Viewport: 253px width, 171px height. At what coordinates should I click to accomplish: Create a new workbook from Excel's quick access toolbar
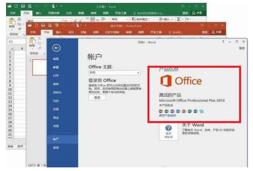[x=16, y=6]
